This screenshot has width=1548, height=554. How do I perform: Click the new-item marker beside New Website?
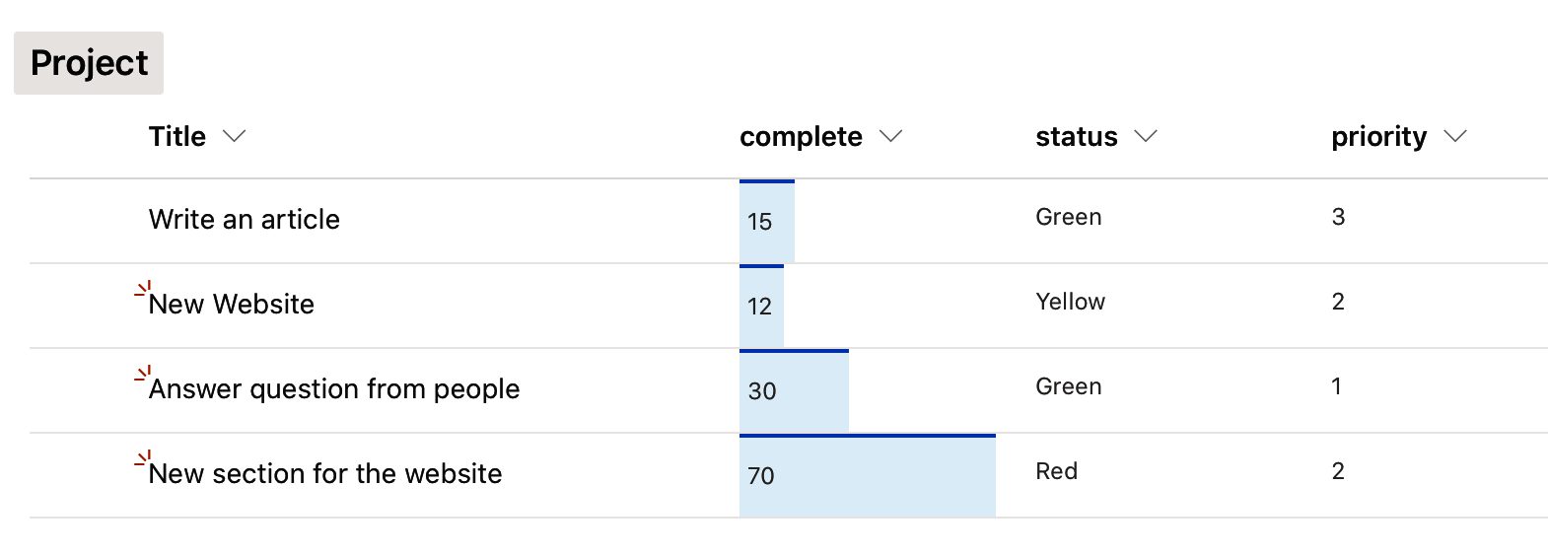[x=143, y=289]
